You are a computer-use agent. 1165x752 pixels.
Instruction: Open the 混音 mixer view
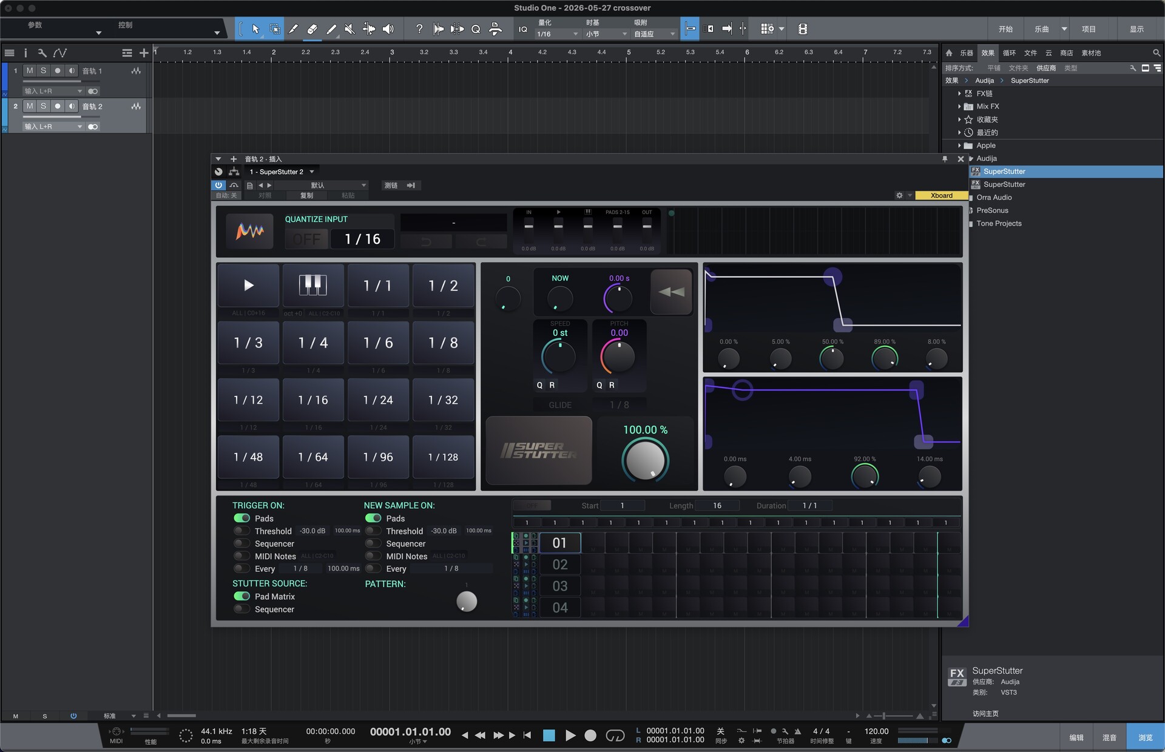click(1109, 737)
